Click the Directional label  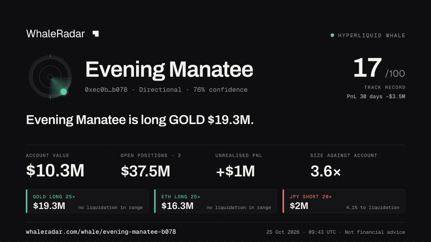160,90
